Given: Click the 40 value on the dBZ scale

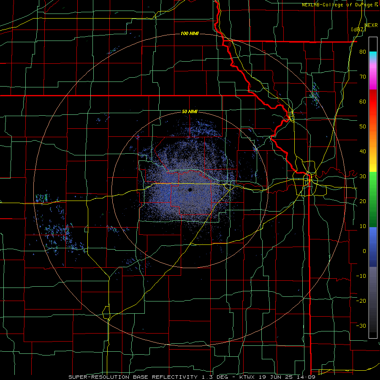Looking at the screenshot, I should click(x=363, y=152).
